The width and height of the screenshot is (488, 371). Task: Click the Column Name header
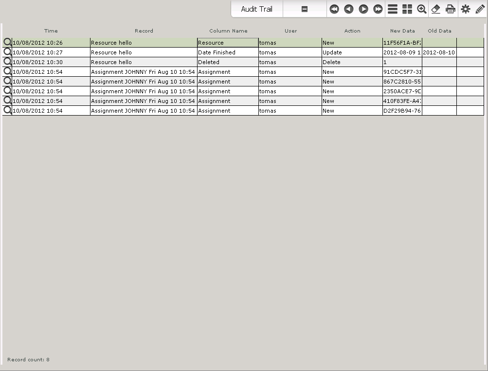point(228,31)
